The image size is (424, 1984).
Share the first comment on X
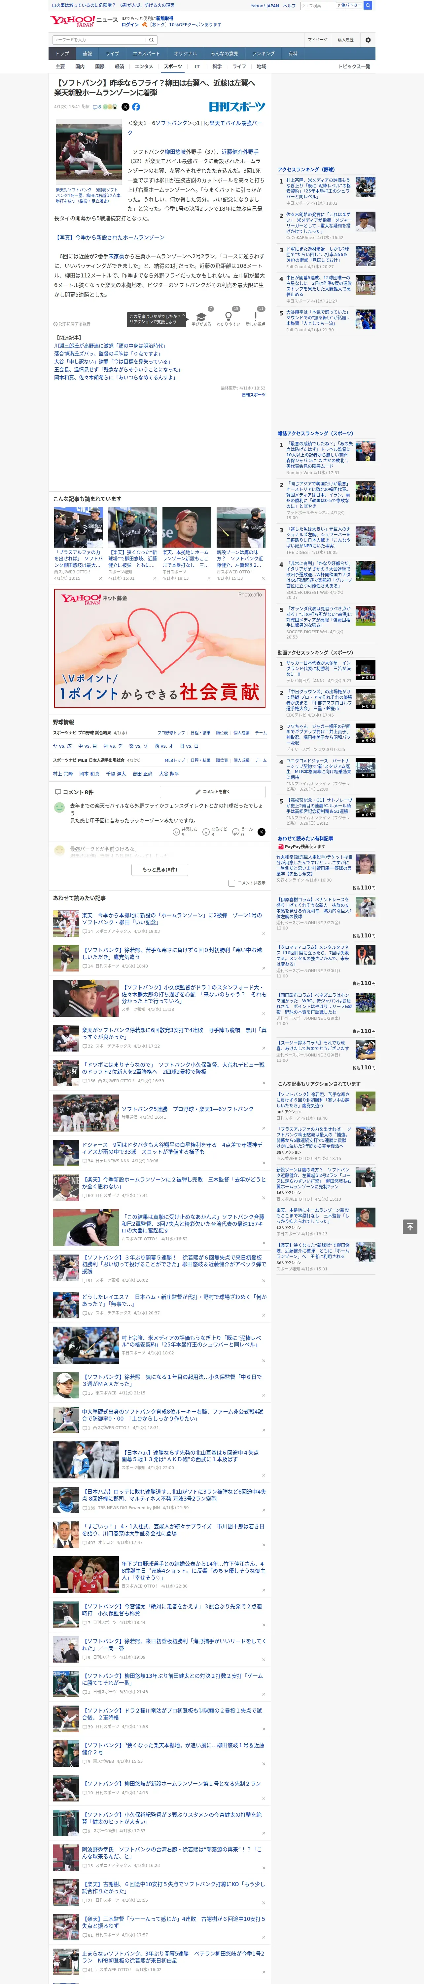(x=262, y=832)
